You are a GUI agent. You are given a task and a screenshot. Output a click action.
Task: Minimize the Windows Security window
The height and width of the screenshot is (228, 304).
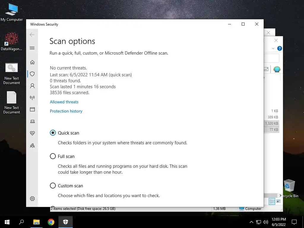pos(229,24)
